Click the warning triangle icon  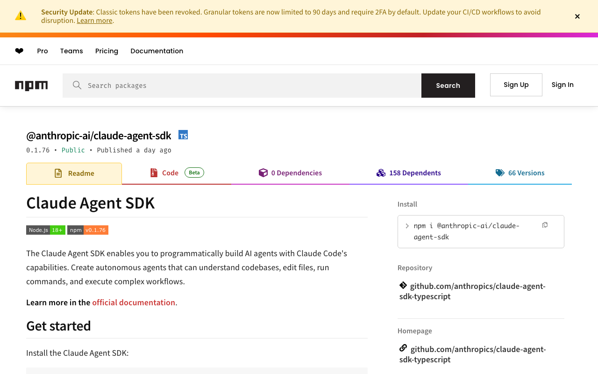[21, 16]
